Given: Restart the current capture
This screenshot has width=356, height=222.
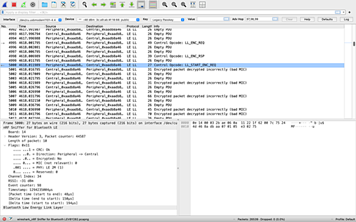Looking at the screenshot, I should click(23, 4).
